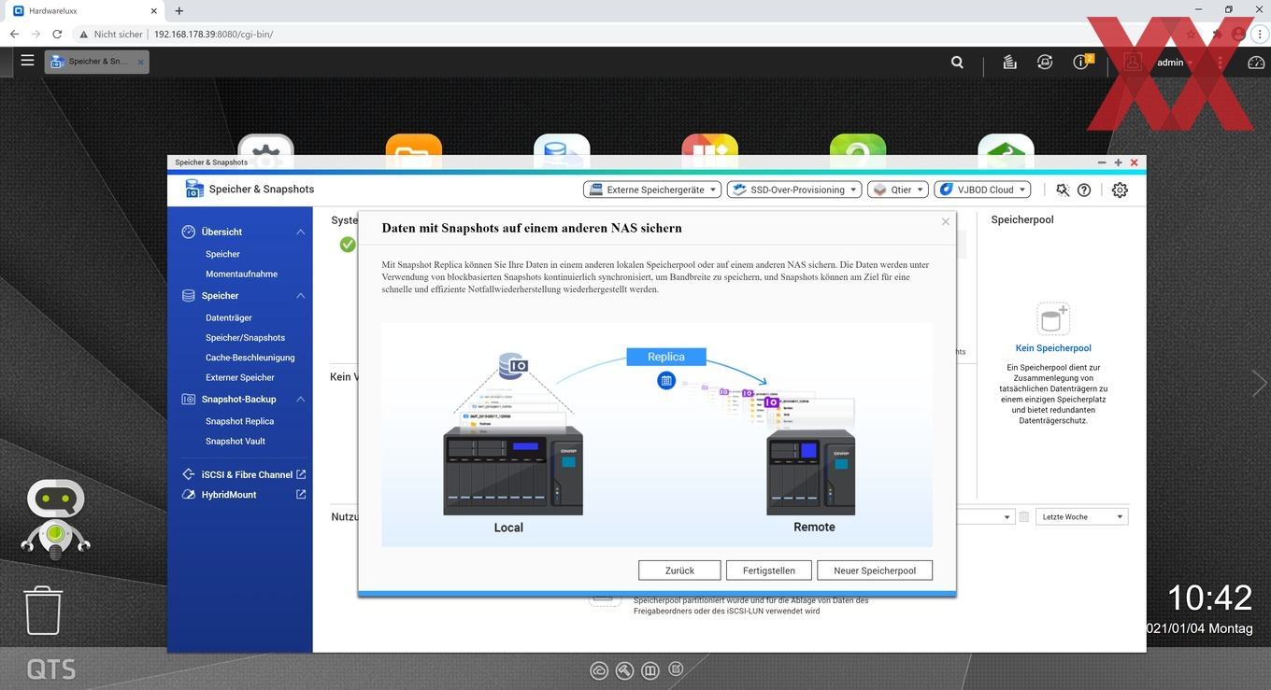The width and height of the screenshot is (1271, 690).
Task: Select Speicher/Snapshots in sidebar
Action: pos(245,337)
